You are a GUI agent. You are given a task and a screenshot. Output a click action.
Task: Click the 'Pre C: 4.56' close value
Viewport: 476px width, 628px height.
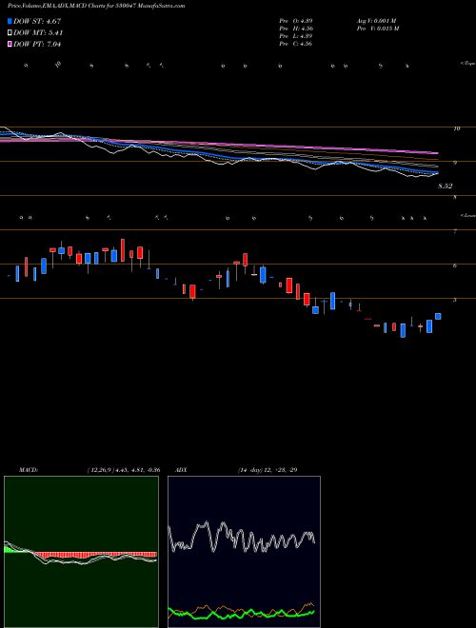tap(296, 44)
